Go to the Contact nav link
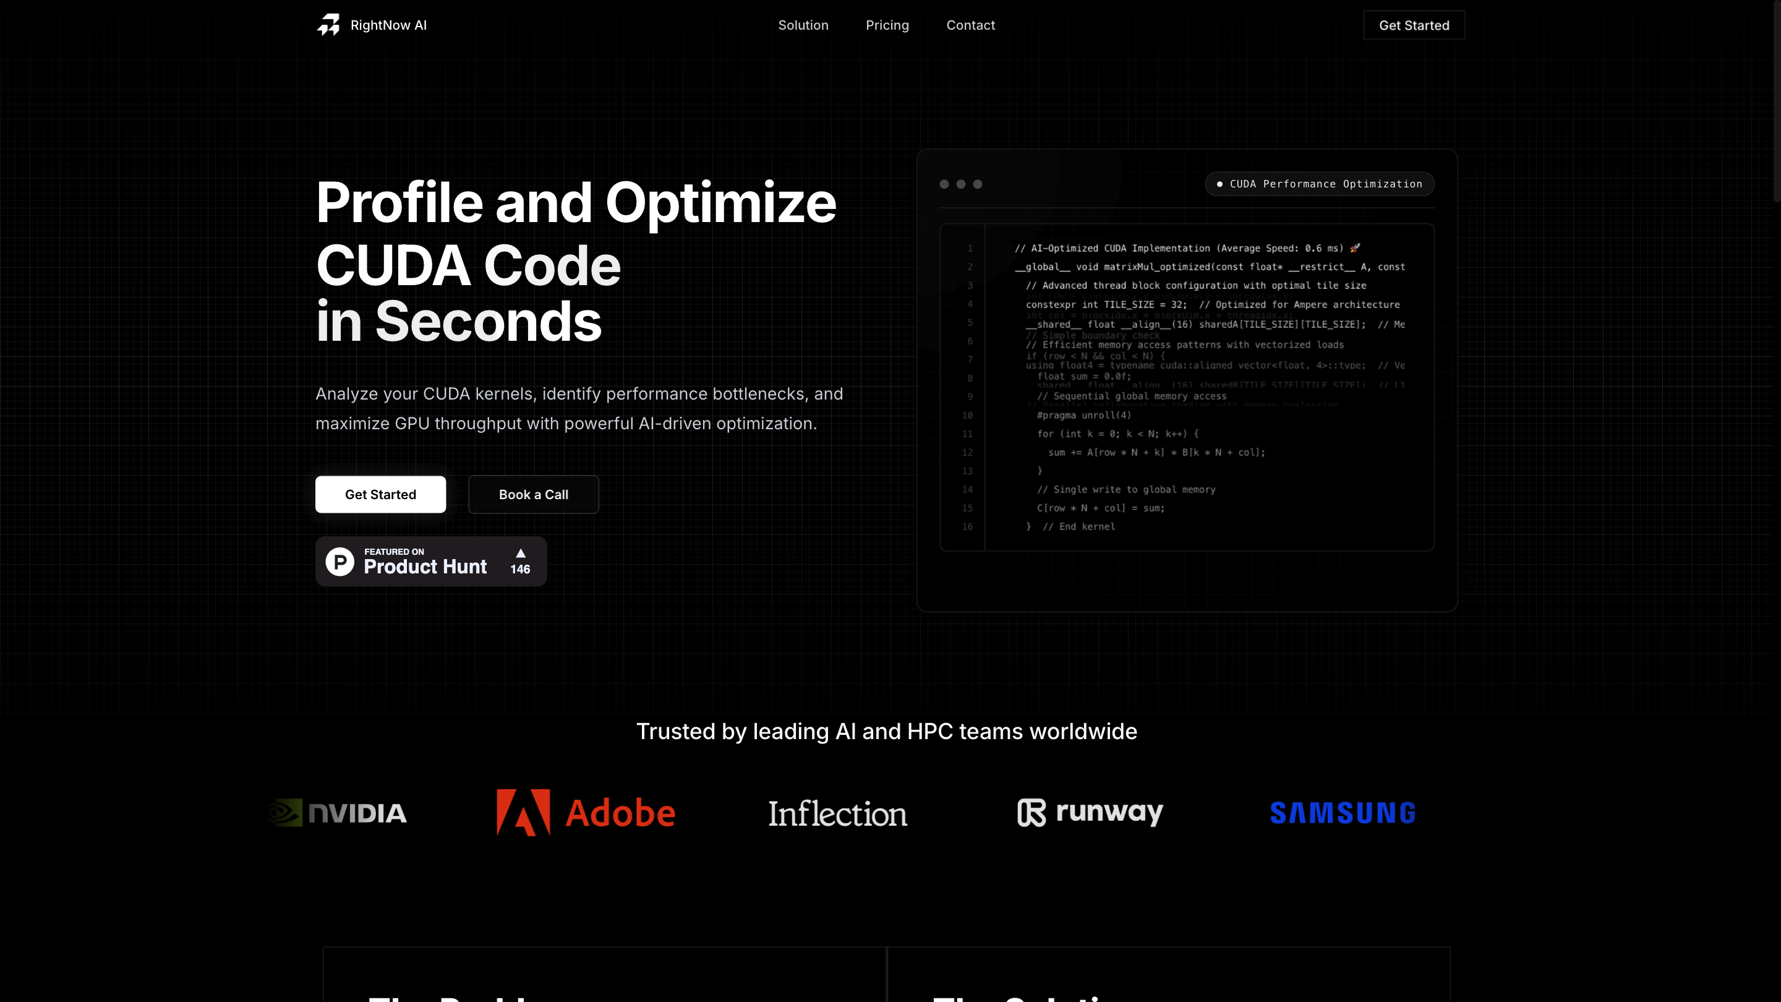This screenshot has height=1002, width=1781. click(x=970, y=25)
